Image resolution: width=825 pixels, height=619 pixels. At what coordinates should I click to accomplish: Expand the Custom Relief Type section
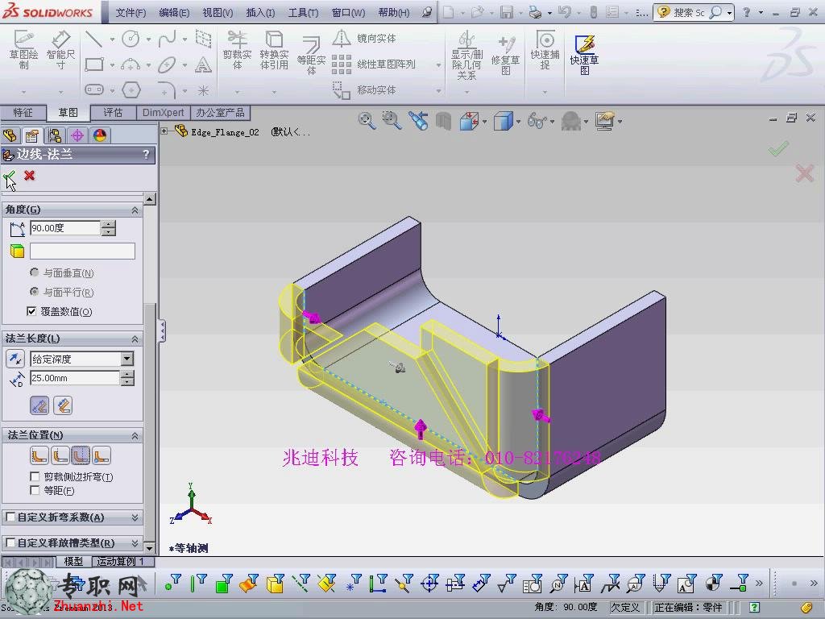click(135, 542)
